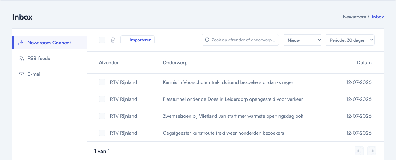Open 'Fietstunnel onder de Does in Leiderdorp' message
The width and height of the screenshot is (396, 160).
point(233,99)
